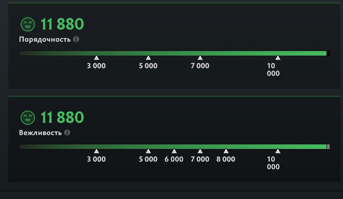Screen dimensions: 343x199
Task: Click the 3 000 triangle marker on Вежливость bar
Action: tap(96, 151)
